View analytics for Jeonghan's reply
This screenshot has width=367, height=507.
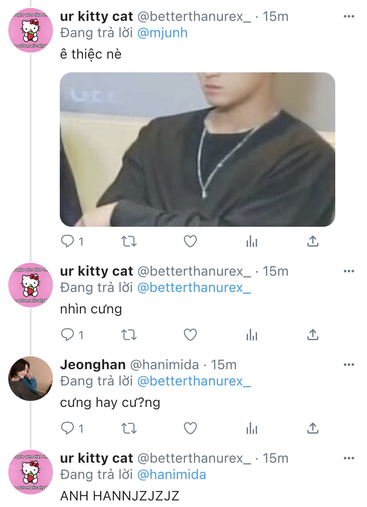click(x=252, y=428)
